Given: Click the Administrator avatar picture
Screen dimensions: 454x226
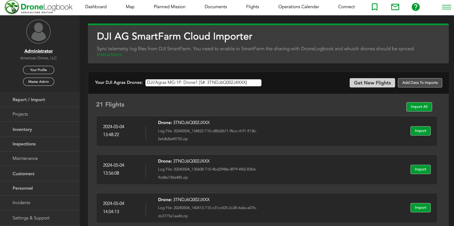Looking at the screenshot, I should pyautogui.click(x=39, y=32).
